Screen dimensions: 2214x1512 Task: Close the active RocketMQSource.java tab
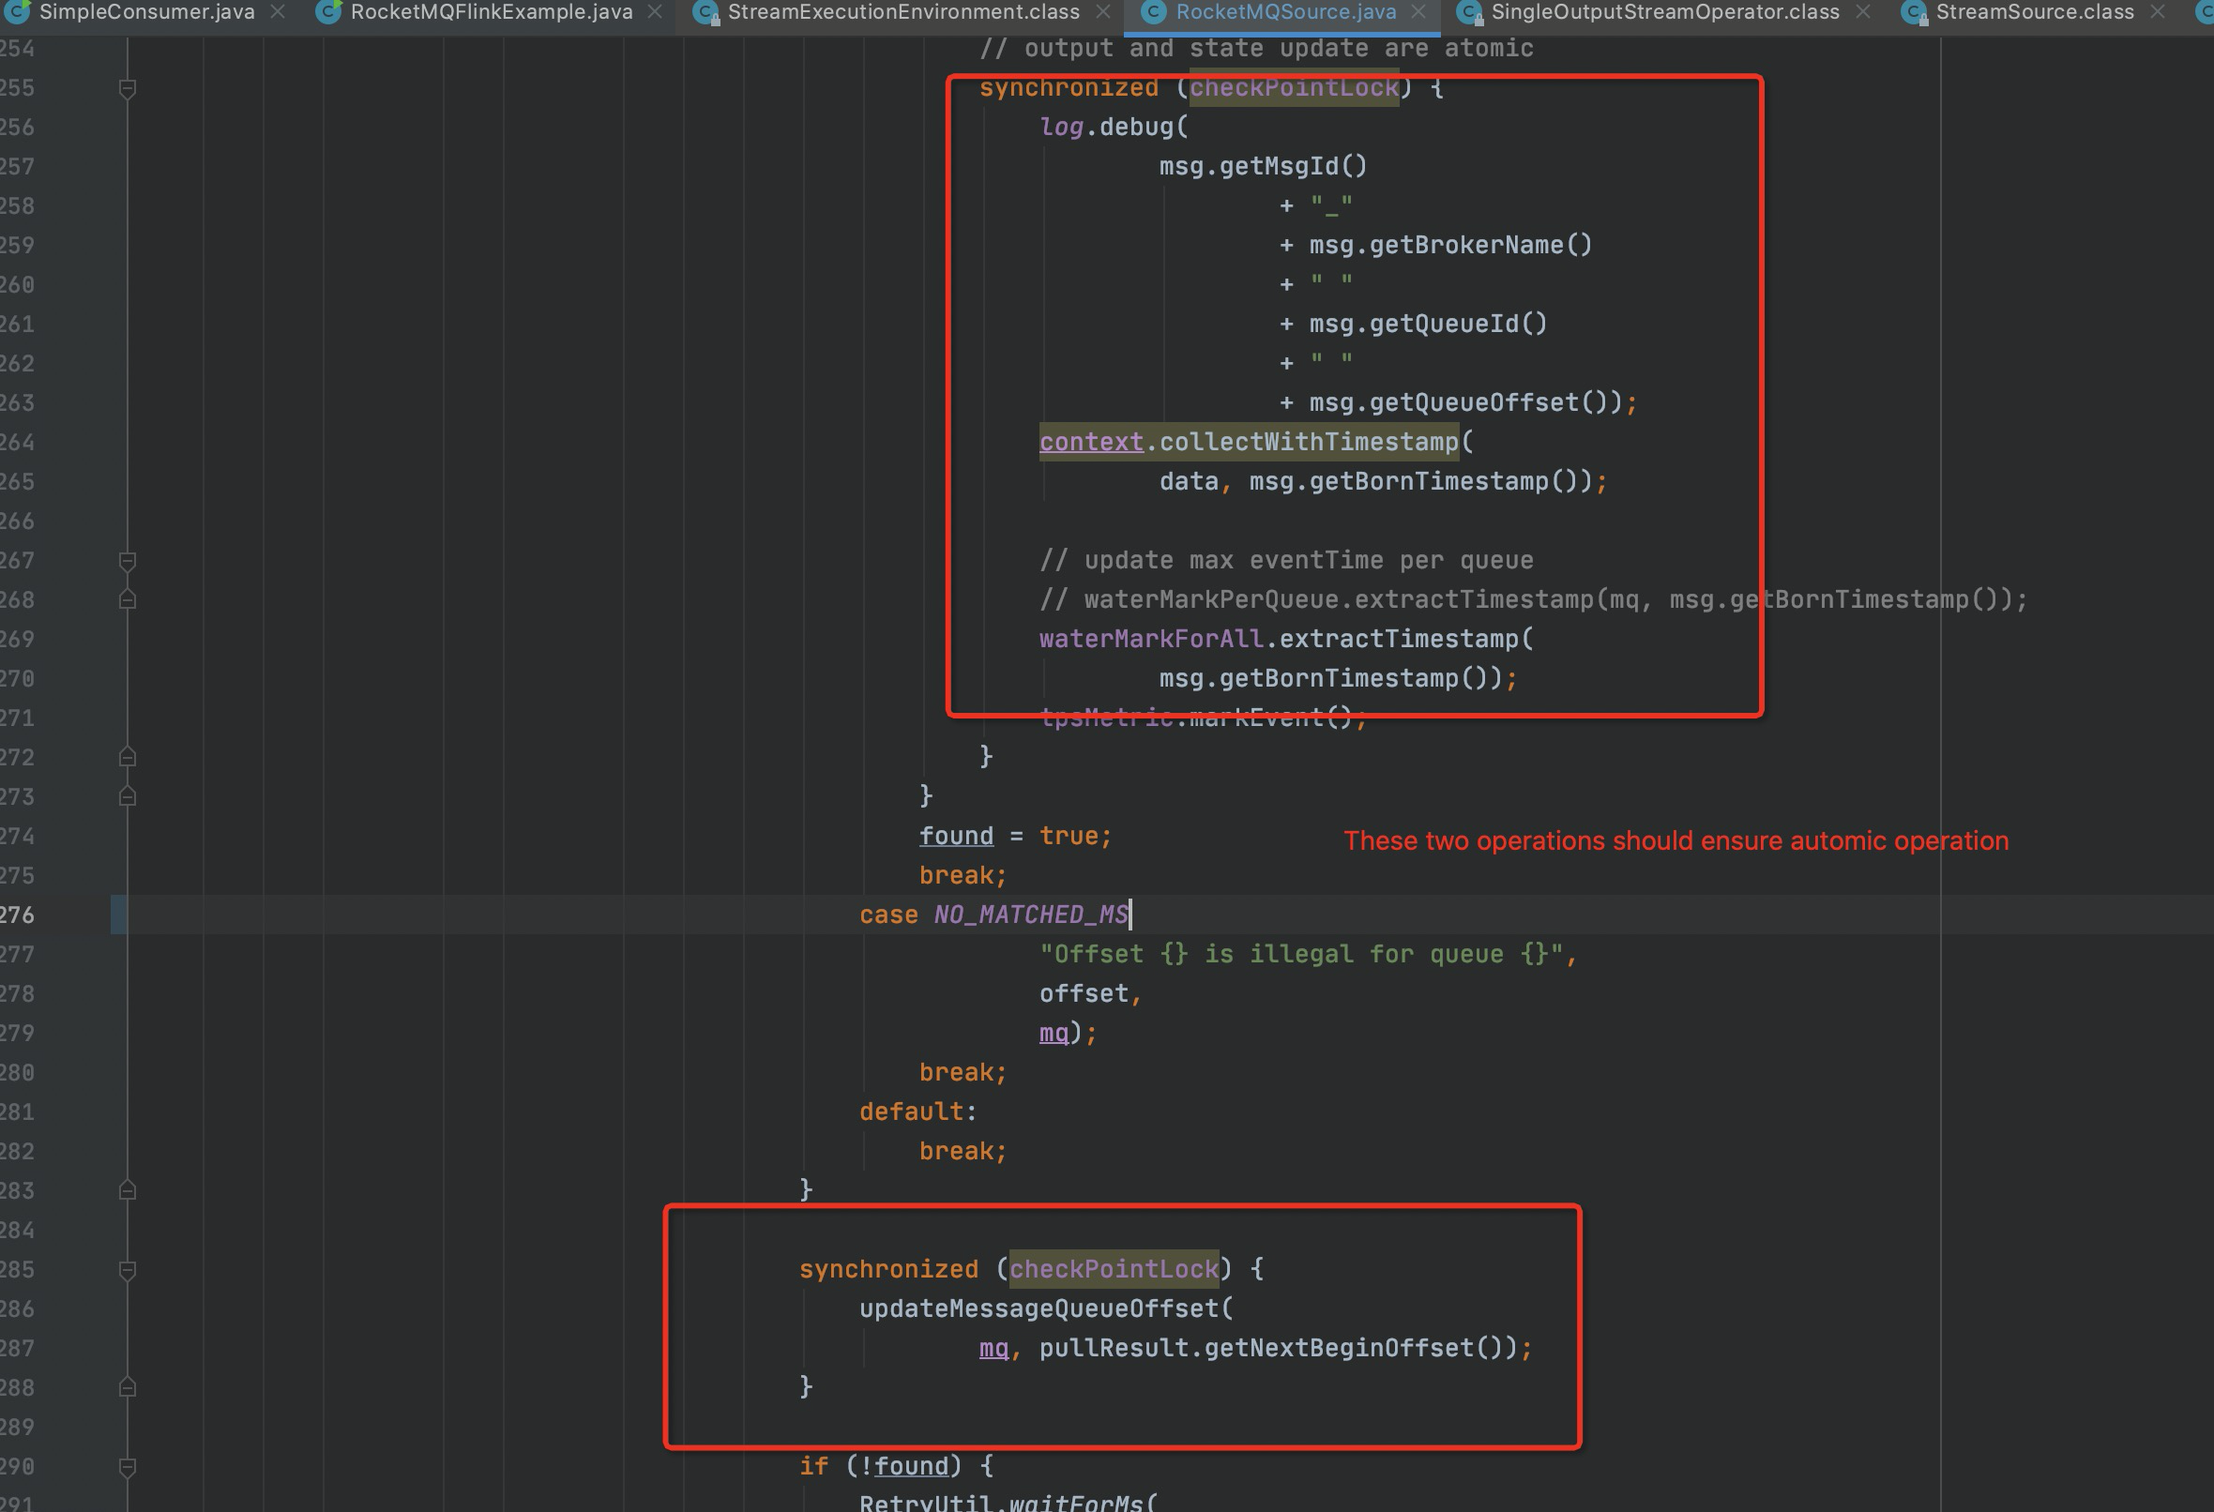click(x=1418, y=12)
